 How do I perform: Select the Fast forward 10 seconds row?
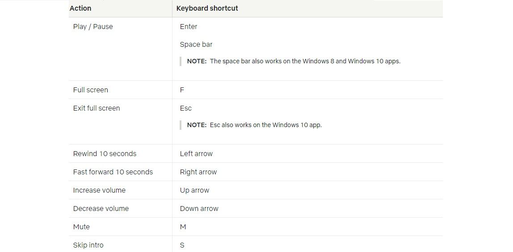click(256, 172)
